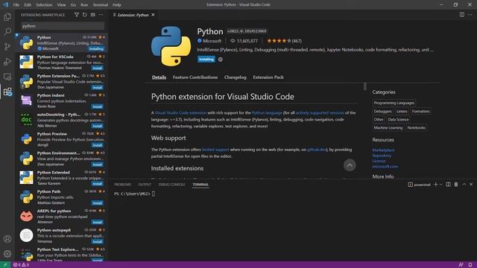Clear extensions search results icon
Image resolution: width=477 pixels, height=268 pixels.
click(92, 15)
